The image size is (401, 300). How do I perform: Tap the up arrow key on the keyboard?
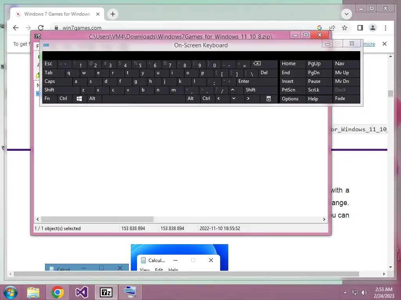click(x=233, y=90)
